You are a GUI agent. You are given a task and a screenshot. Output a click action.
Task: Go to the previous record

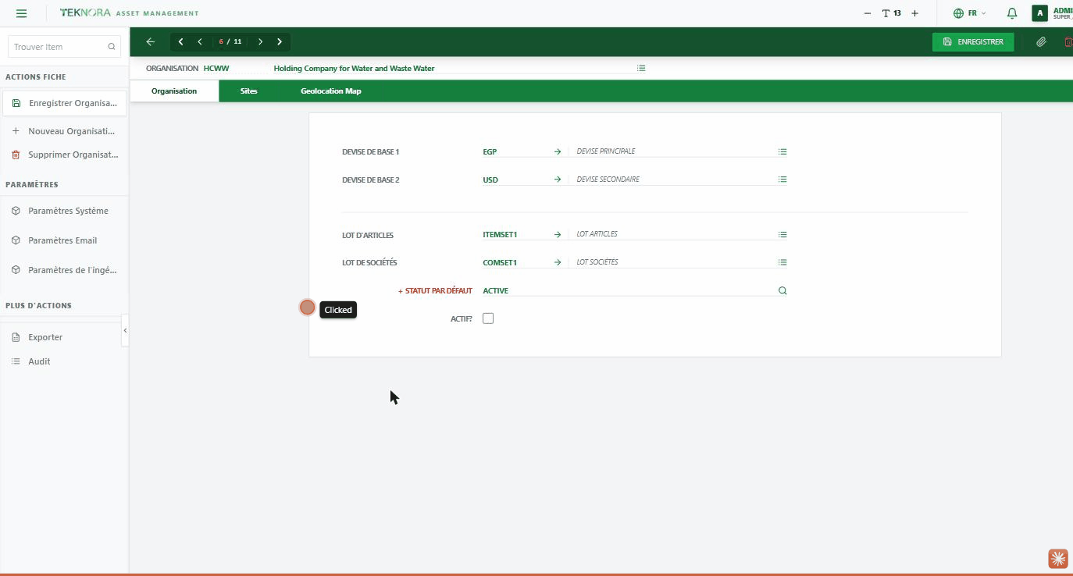tap(200, 41)
